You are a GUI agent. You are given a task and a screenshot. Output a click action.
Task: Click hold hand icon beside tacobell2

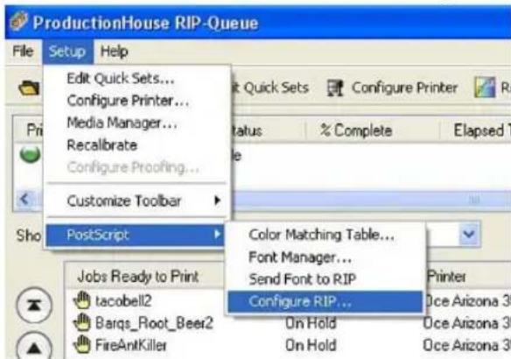(x=82, y=300)
